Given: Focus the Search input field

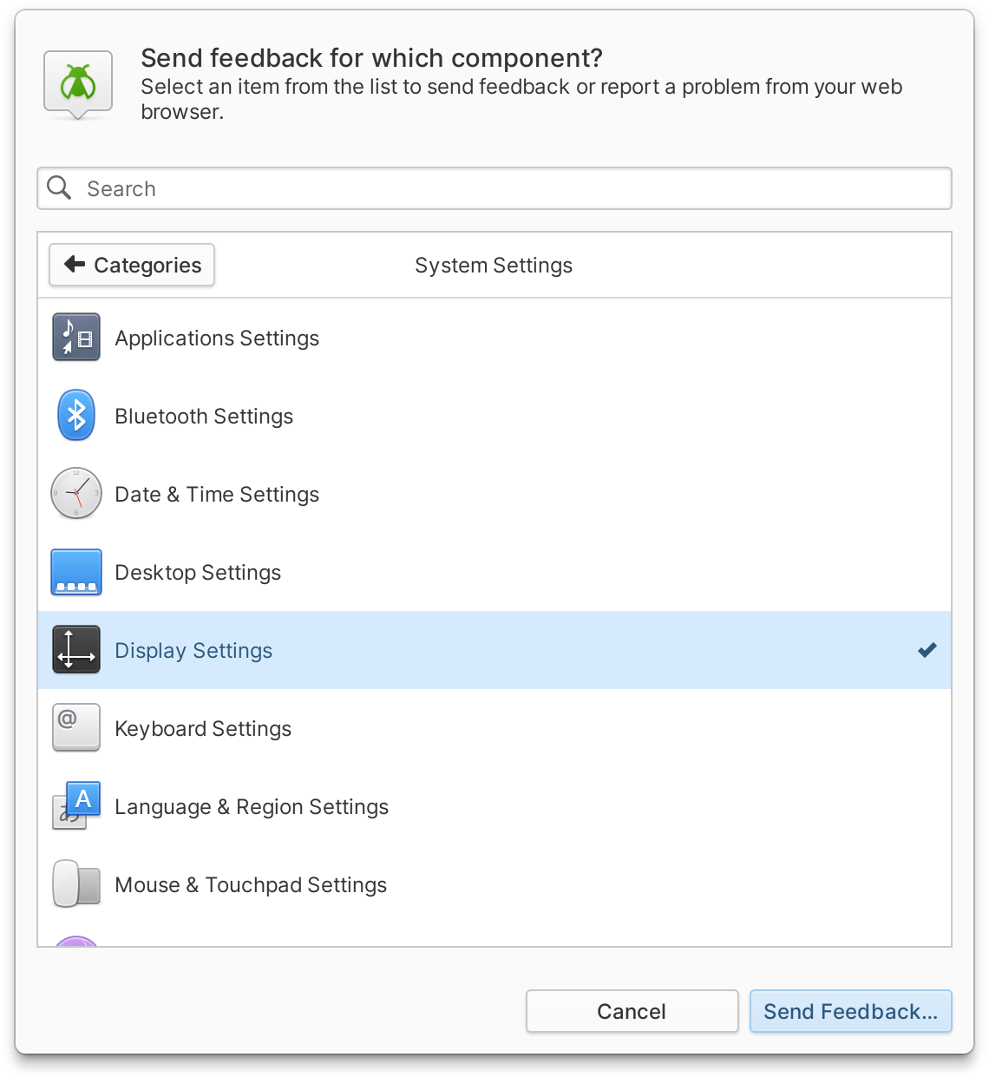Looking at the screenshot, I should point(512,188).
